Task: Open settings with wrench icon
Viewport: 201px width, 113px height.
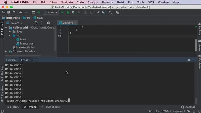Action: click(x=98, y=13)
